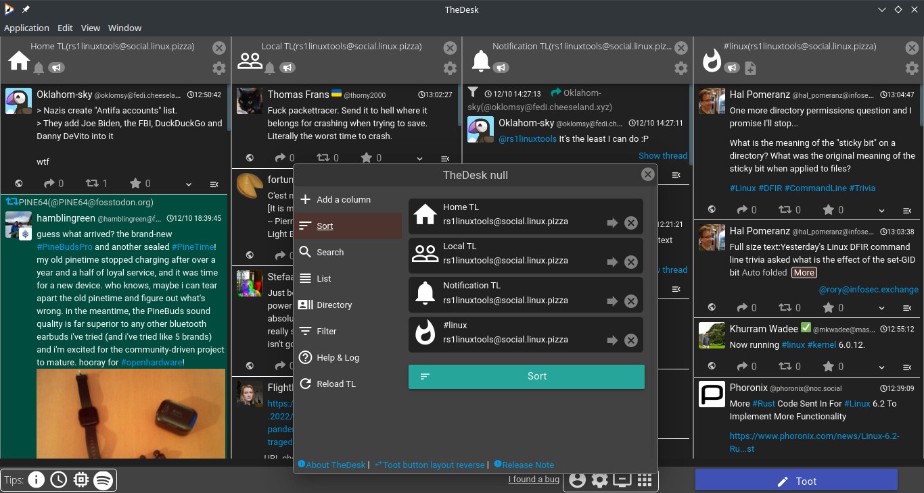924x493 pixels.
Task: Click the arrow on the Home TL sort row
Action: 612,223
